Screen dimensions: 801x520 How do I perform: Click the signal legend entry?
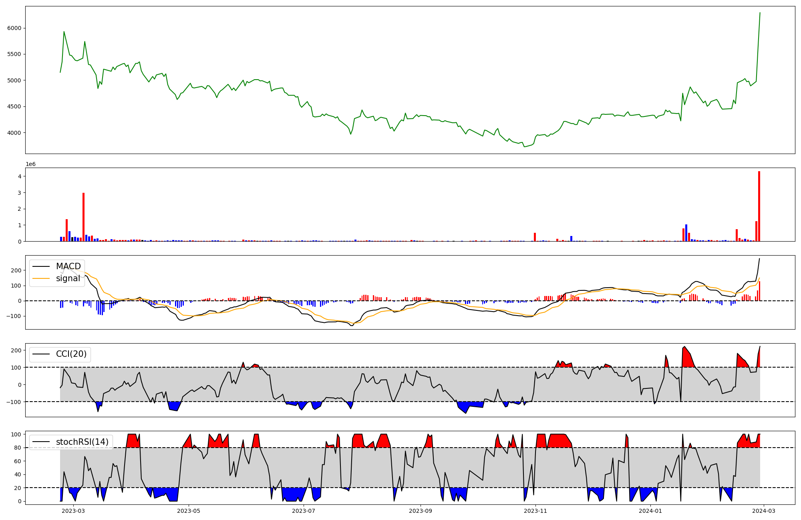pos(68,278)
